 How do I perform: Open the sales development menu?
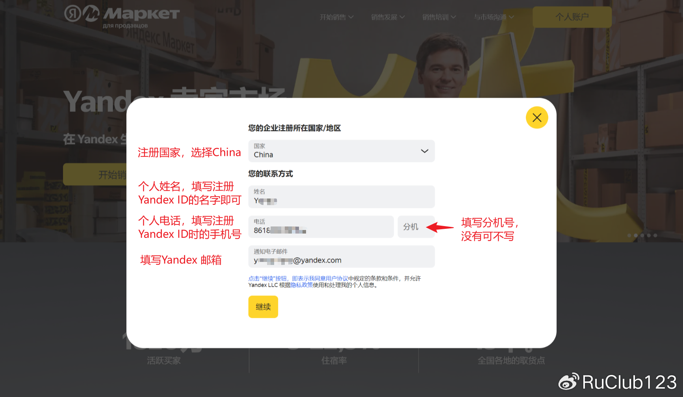[x=388, y=17]
